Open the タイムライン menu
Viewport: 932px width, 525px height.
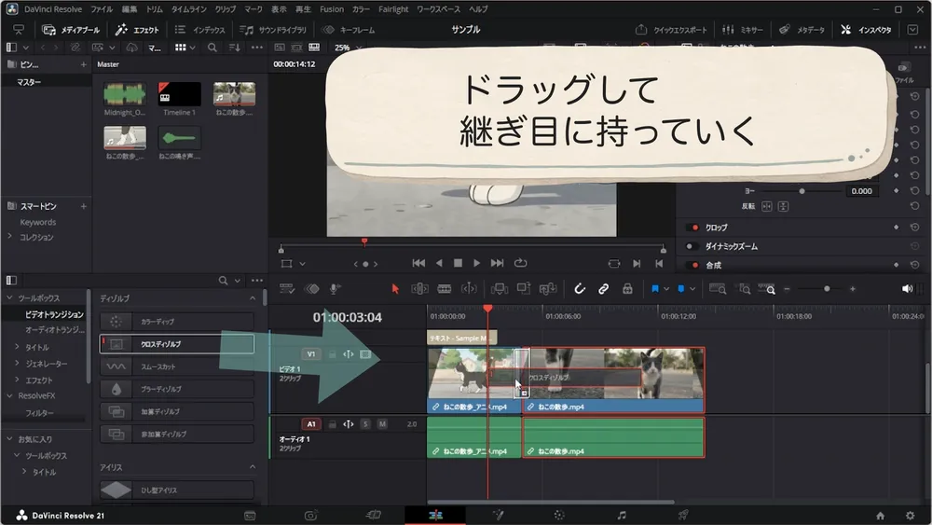(188, 9)
